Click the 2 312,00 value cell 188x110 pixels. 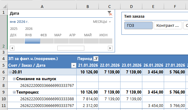(x=88, y=105)
